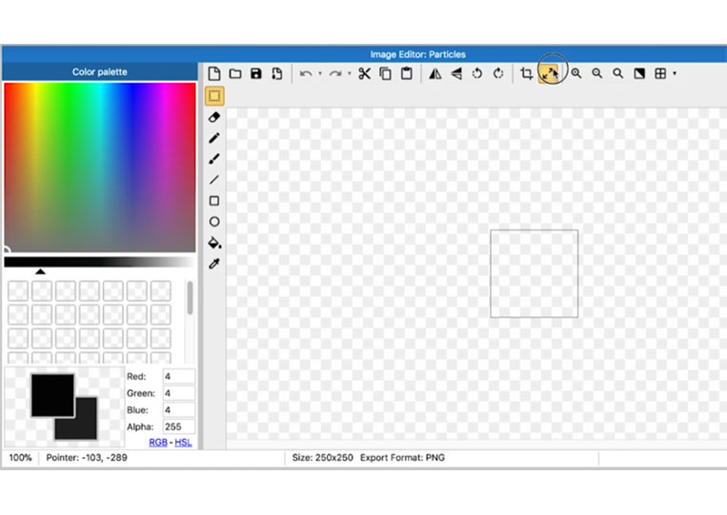Save the image with floppy disk icon
The width and height of the screenshot is (727, 515).
coord(256,73)
